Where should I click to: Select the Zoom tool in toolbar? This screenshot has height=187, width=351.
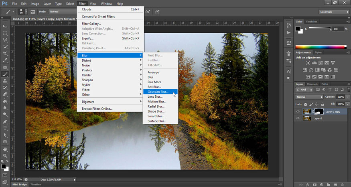[x=5, y=155]
